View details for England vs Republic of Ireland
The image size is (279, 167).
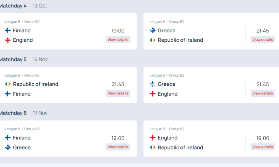262,147
